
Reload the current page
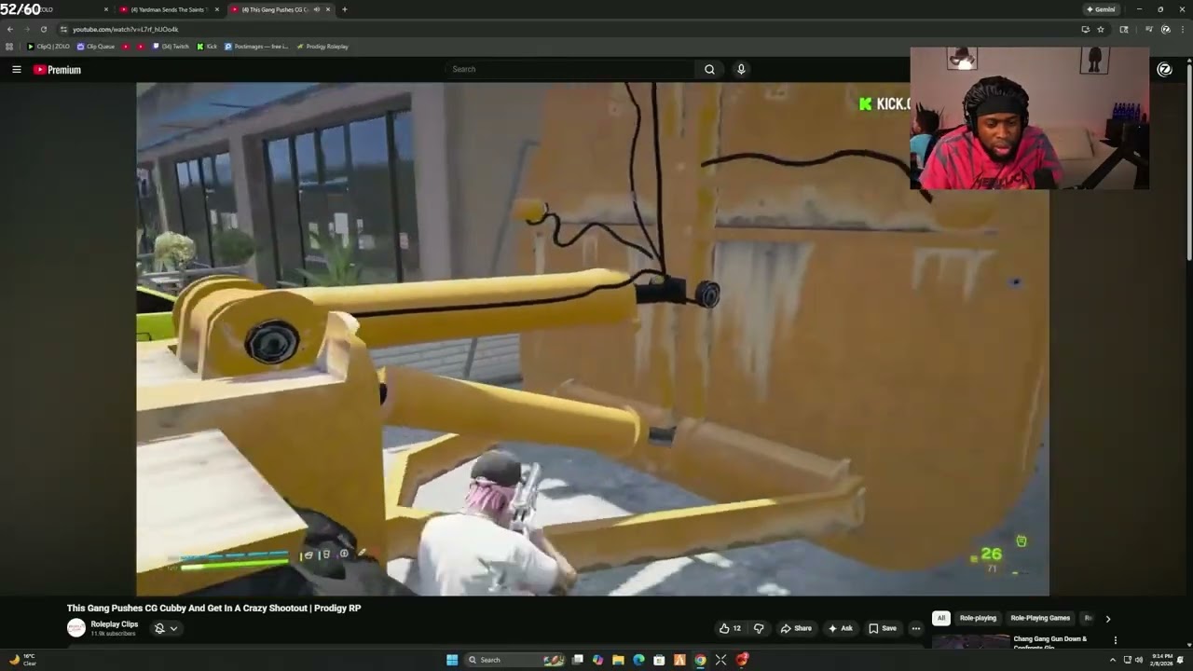tap(43, 29)
